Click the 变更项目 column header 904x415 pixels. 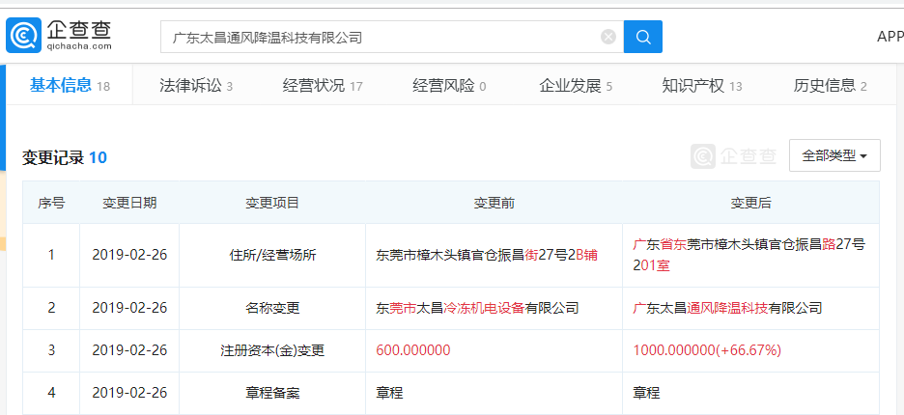tap(272, 203)
